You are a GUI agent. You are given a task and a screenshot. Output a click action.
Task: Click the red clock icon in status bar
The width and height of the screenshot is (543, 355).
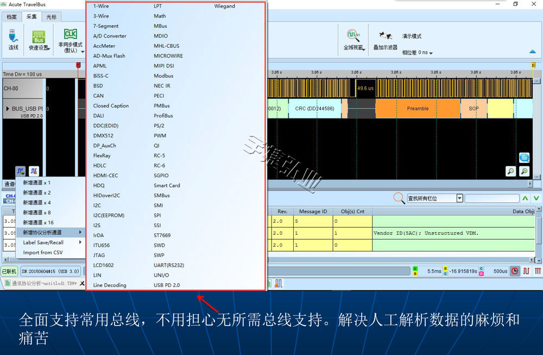(x=515, y=271)
